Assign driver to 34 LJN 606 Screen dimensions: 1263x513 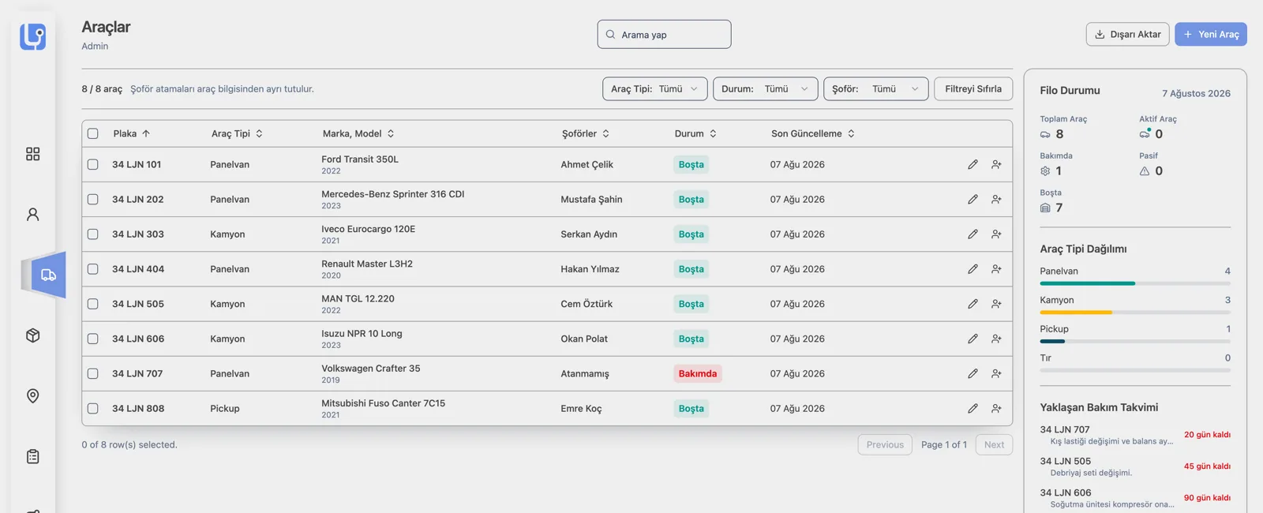point(996,339)
